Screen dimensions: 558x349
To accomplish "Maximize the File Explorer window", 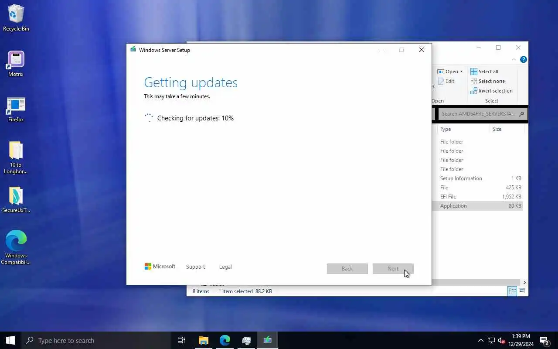I will (x=498, y=48).
